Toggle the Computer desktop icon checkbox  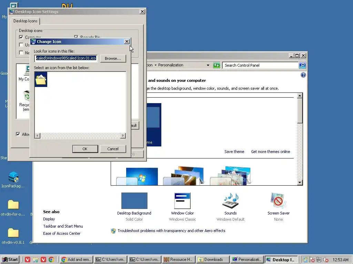coord(21,37)
